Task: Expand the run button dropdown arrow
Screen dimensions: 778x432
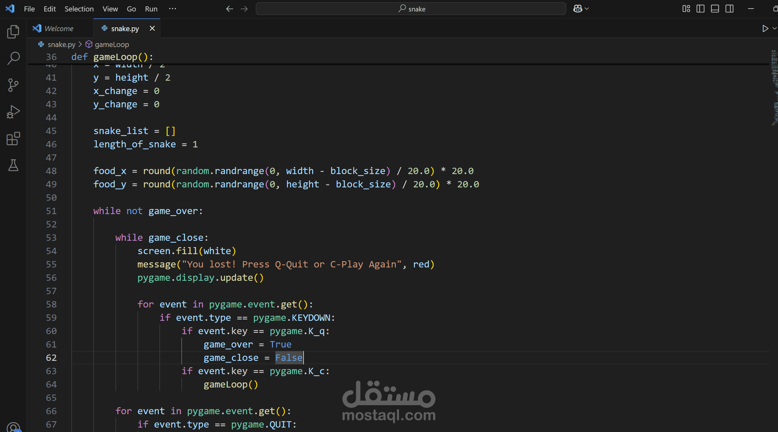Action: pos(774,29)
